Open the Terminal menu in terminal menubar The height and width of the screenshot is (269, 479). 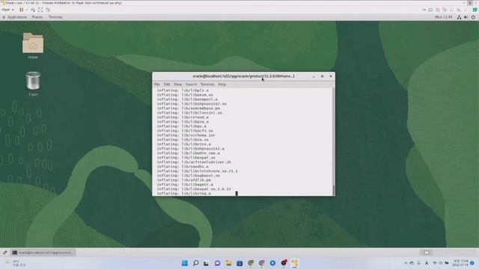tap(207, 84)
